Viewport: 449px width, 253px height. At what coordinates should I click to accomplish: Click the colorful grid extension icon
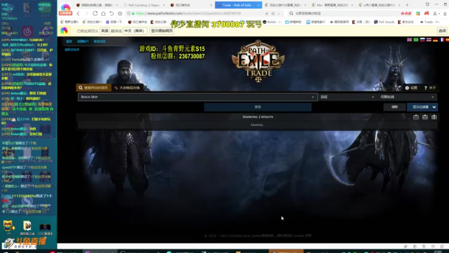click(x=418, y=13)
